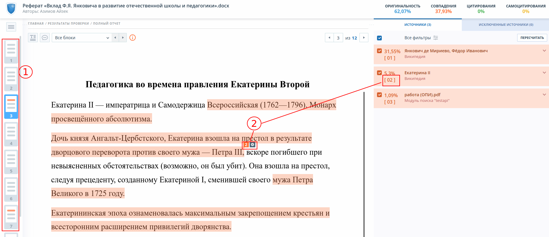The width and height of the screenshot is (549, 237).
Task: Click the 31,55% source percentage
Action: pyautogui.click(x=392, y=51)
